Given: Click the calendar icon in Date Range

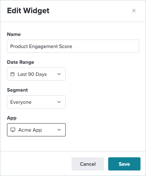Looking at the screenshot, I should [12, 74].
